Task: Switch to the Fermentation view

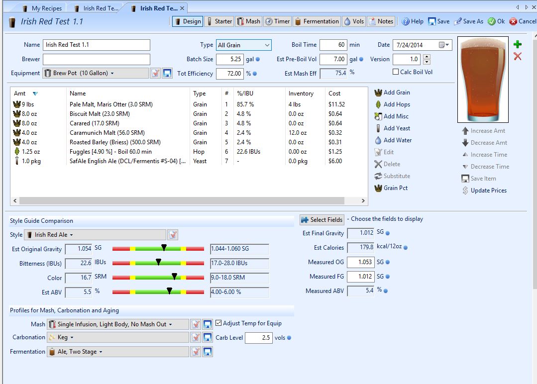Action: 317,21
